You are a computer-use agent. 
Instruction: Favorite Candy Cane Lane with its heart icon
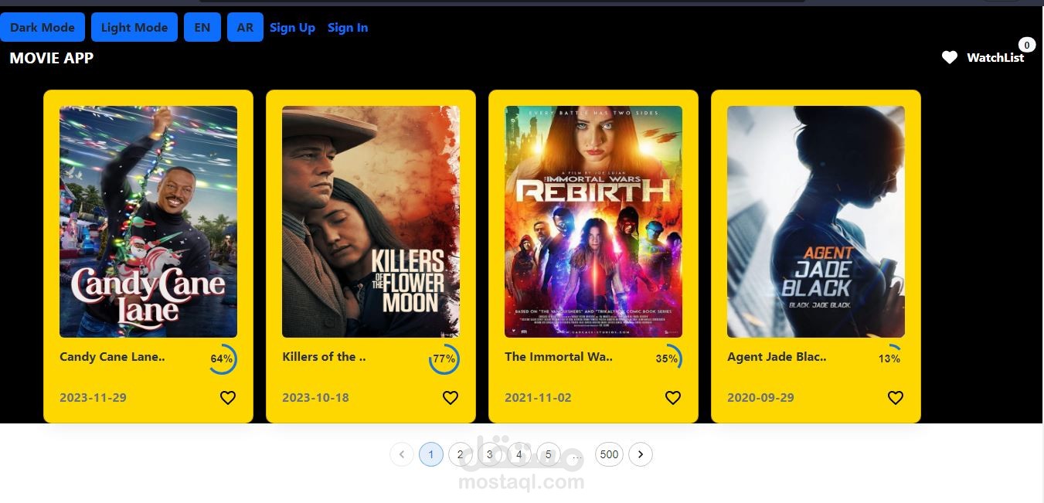[228, 397]
